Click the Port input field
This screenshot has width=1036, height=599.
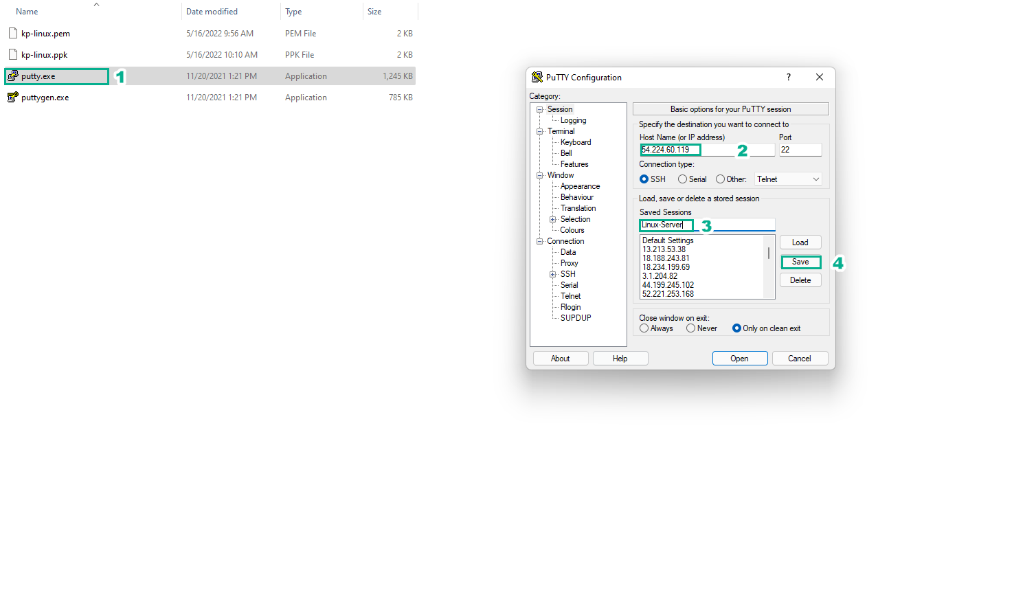[800, 150]
